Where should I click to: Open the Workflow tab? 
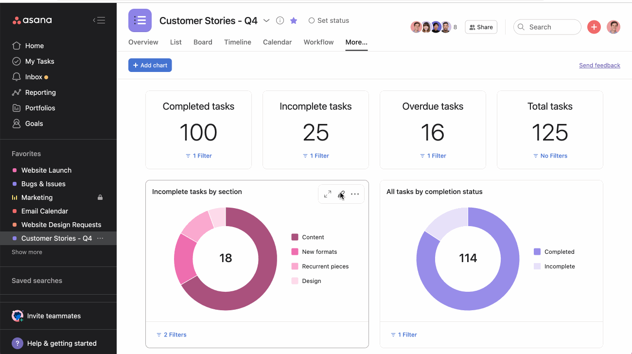pos(318,42)
